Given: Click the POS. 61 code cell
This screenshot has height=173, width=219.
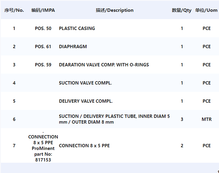Looking at the screenshot, I should [43, 47].
